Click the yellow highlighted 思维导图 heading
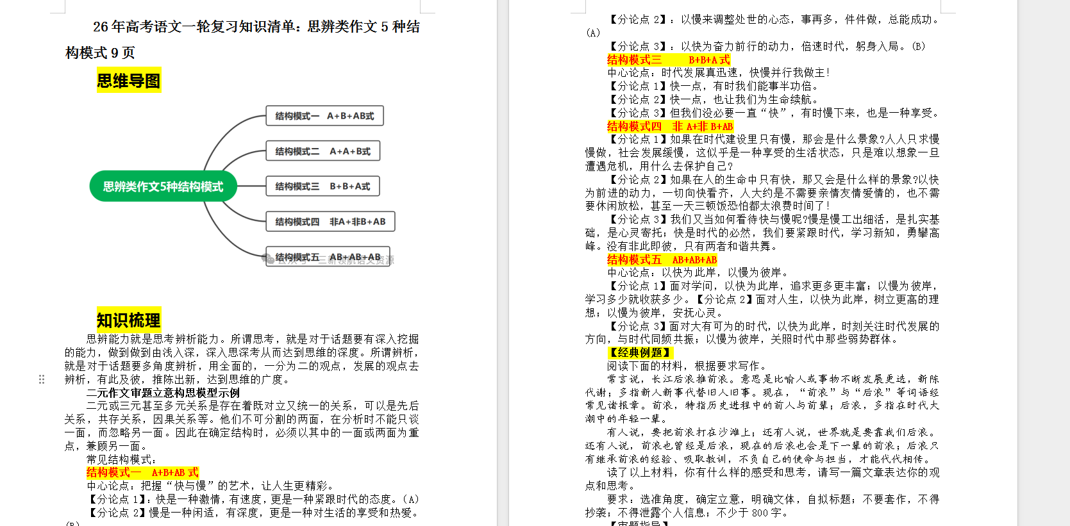The image size is (1070, 526). click(x=128, y=81)
